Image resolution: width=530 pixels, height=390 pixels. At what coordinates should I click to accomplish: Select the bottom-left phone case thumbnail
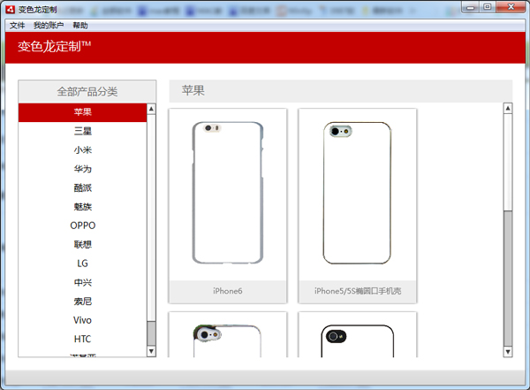point(227,335)
